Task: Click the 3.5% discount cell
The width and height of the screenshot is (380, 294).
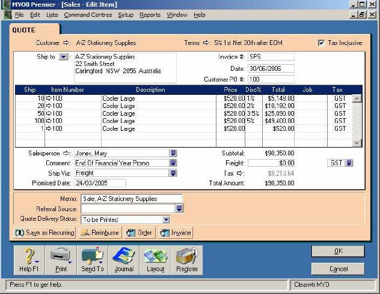Action: (x=254, y=113)
